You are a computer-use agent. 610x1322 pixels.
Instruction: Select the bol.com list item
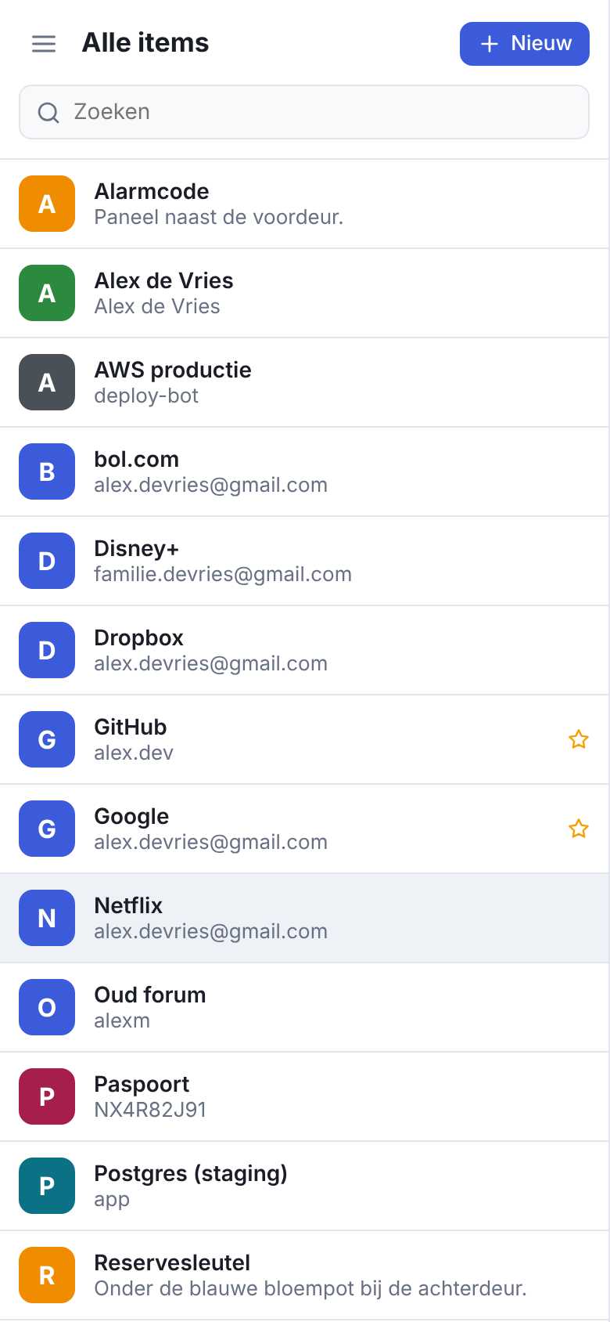point(305,471)
